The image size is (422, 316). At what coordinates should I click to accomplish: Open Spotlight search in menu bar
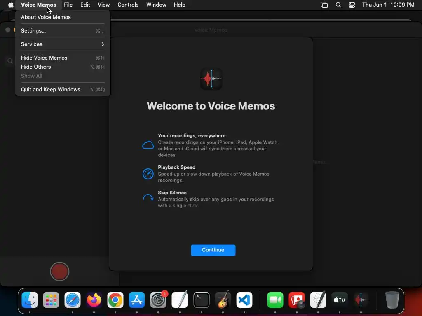[x=338, y=5]
